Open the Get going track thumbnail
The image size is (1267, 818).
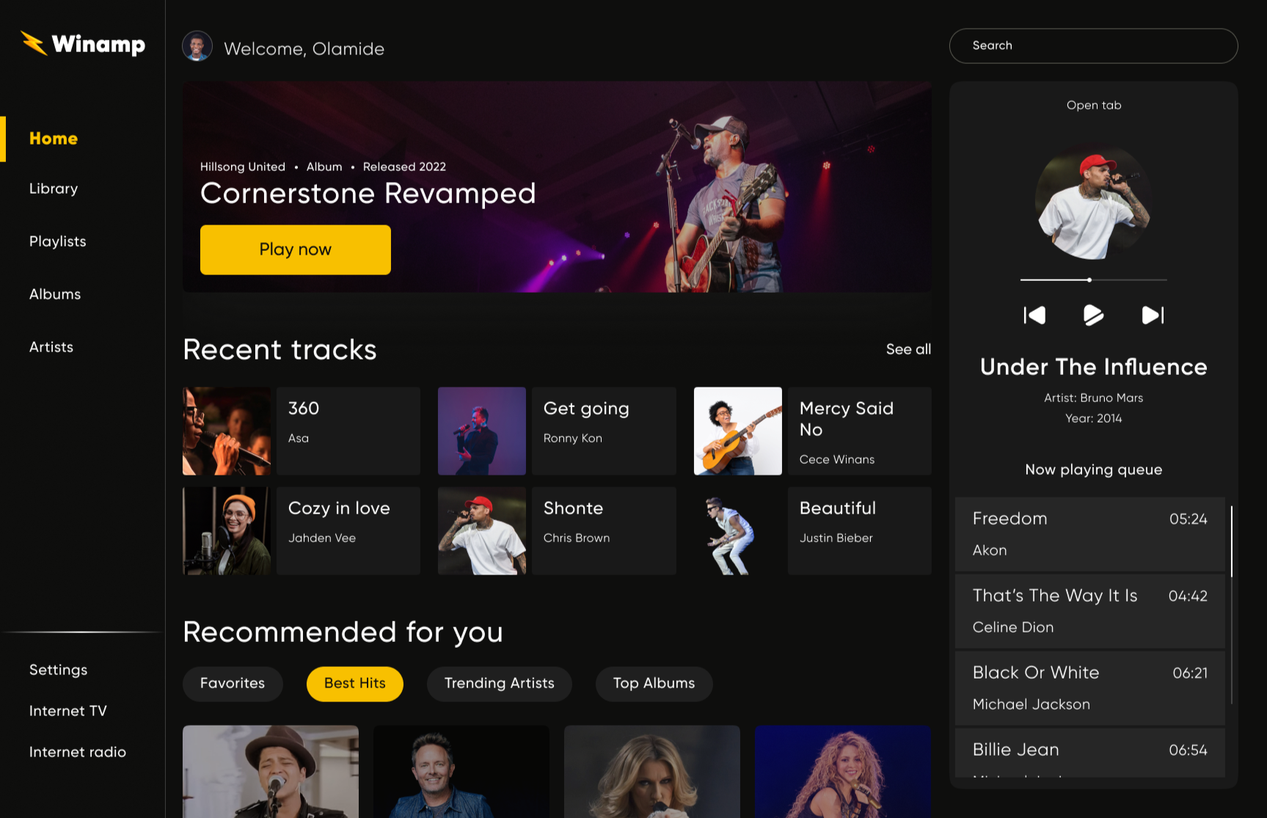(482, 431)
